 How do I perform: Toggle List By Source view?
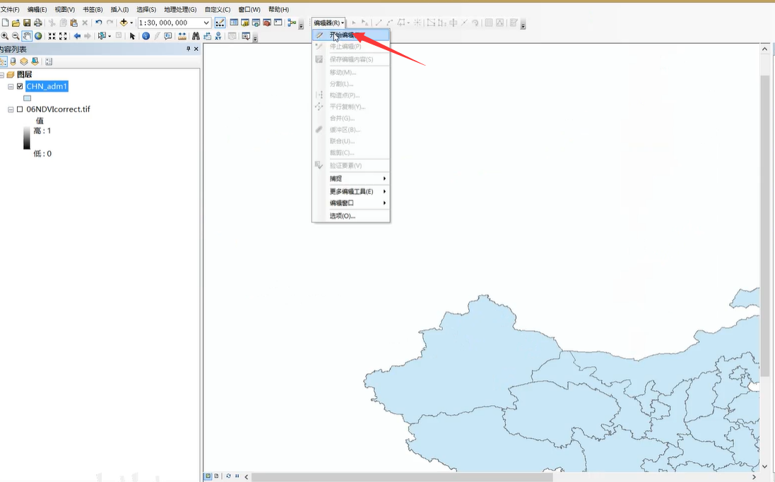point(13,61)
